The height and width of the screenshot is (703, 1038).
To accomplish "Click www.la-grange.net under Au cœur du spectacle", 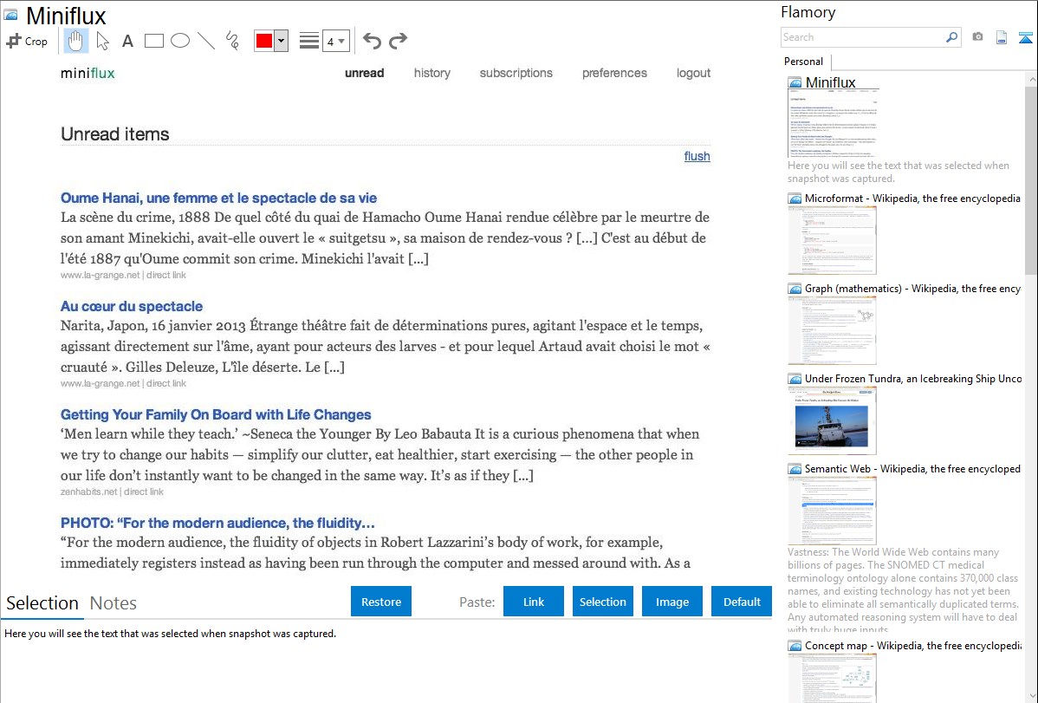I will [x=100, y=384].
